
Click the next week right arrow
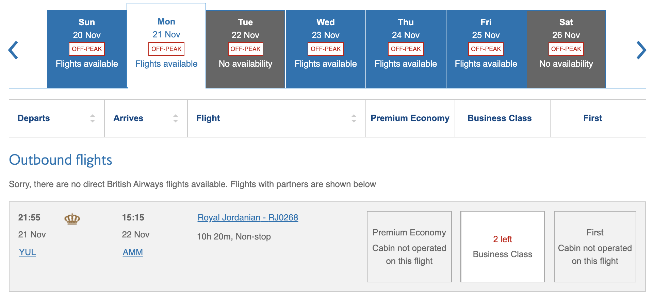[x=641, y=50]
